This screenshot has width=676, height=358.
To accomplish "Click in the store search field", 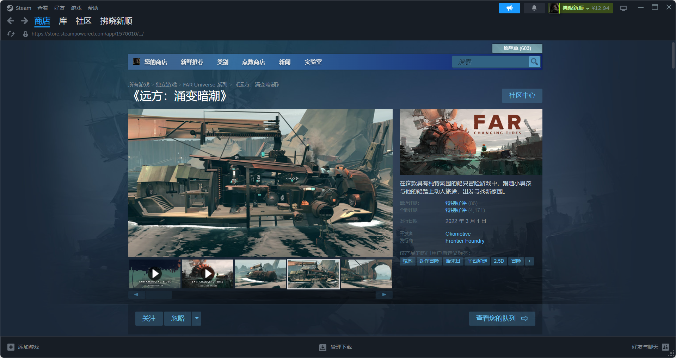I will point(491,62).
